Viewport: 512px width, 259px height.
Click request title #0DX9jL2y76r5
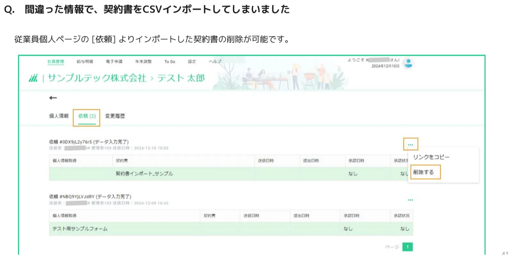(89, 142)
